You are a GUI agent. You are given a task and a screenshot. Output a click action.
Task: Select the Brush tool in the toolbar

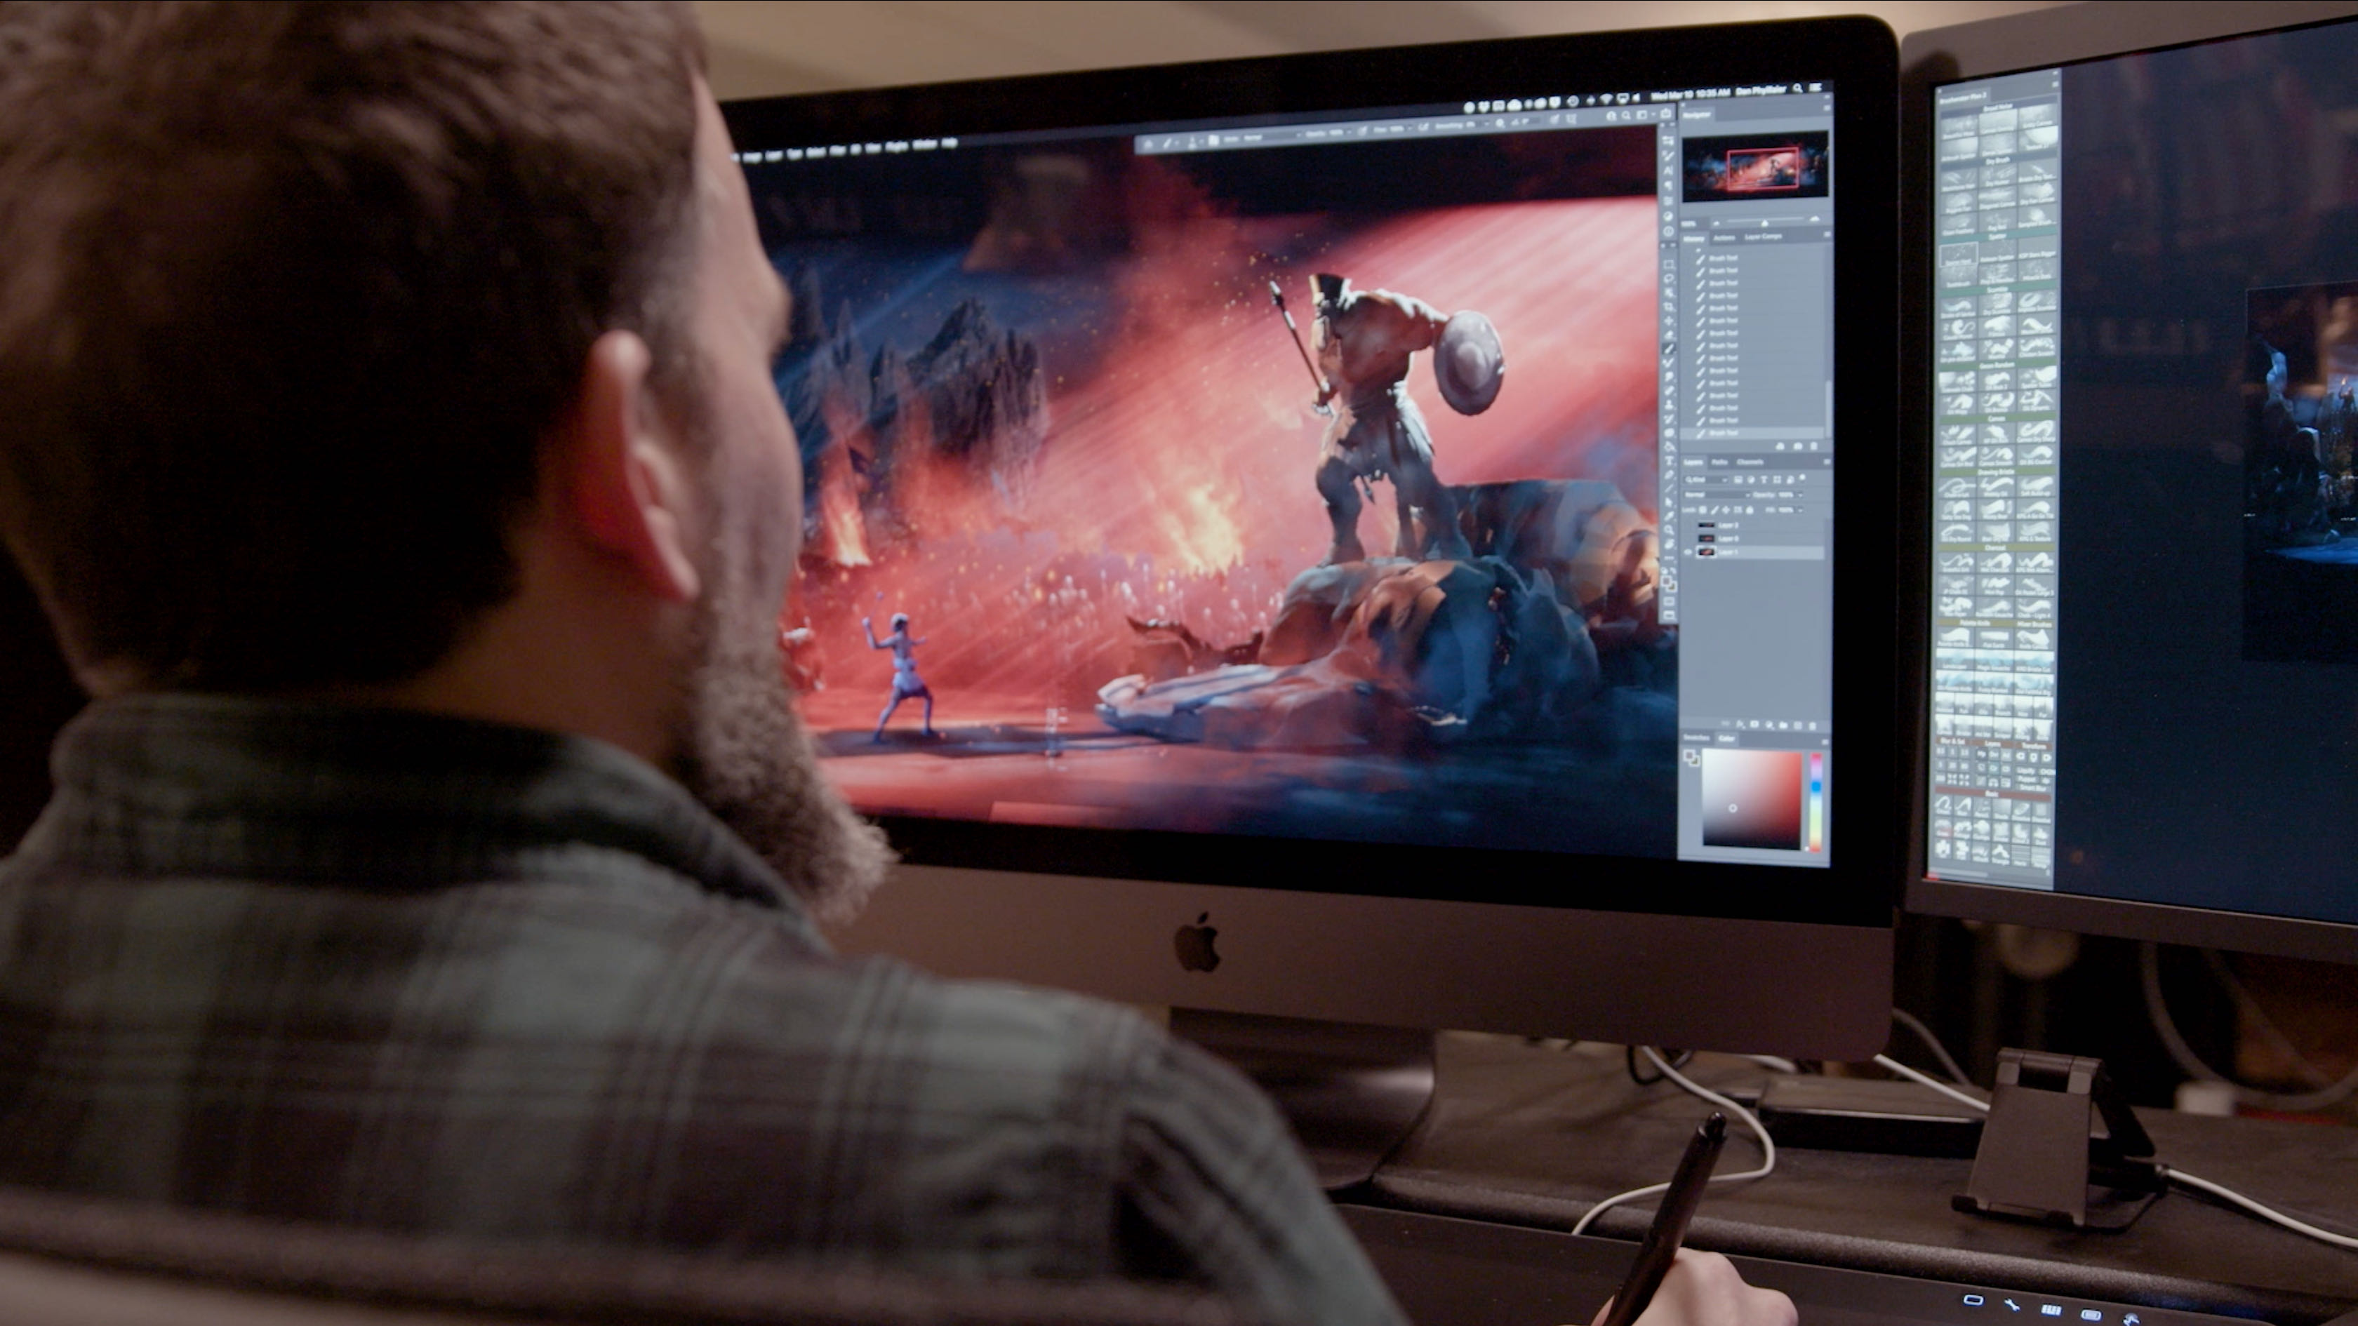pyautogui.click(x=1670, y=349)
